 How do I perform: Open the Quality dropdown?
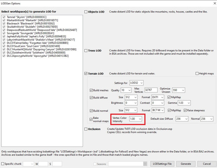coord(126,90)
